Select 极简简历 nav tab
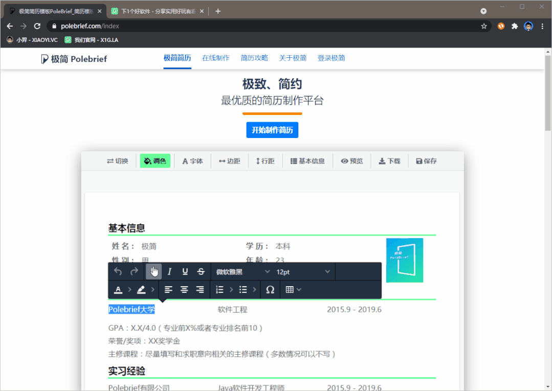Screen dimensions: 552x391 (177, 58)
